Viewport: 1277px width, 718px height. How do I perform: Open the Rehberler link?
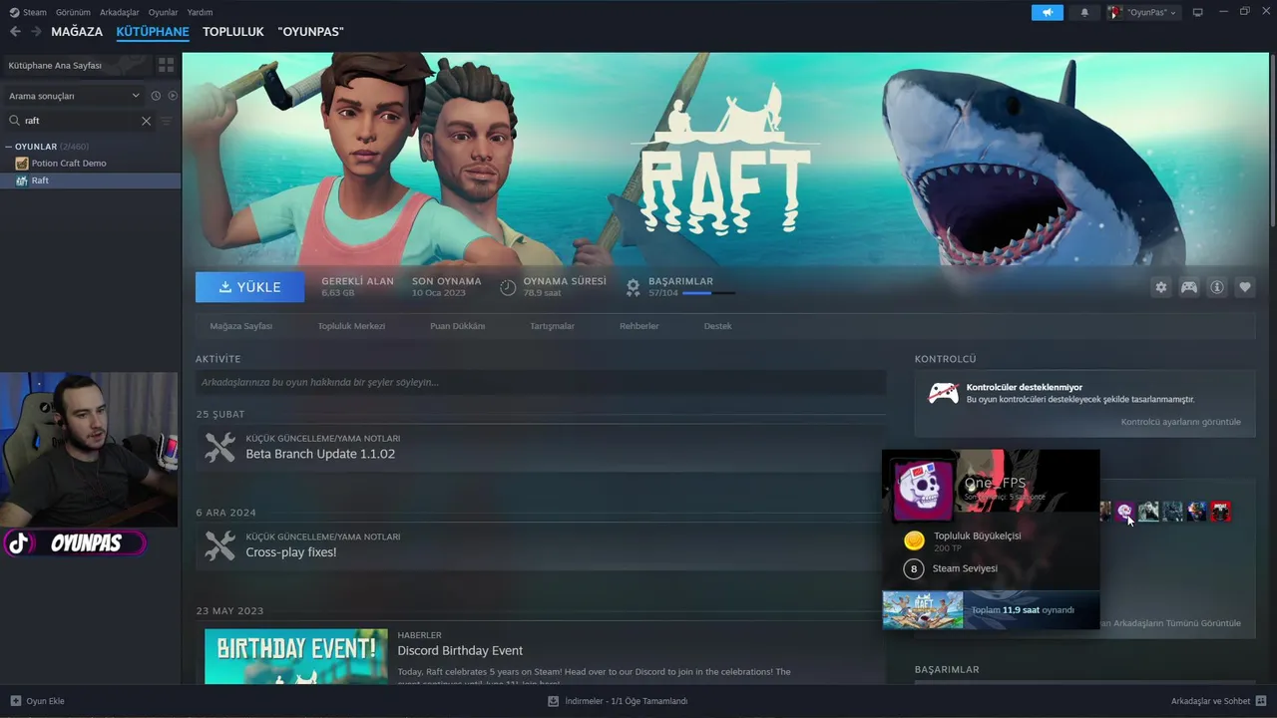pos(639,326)
